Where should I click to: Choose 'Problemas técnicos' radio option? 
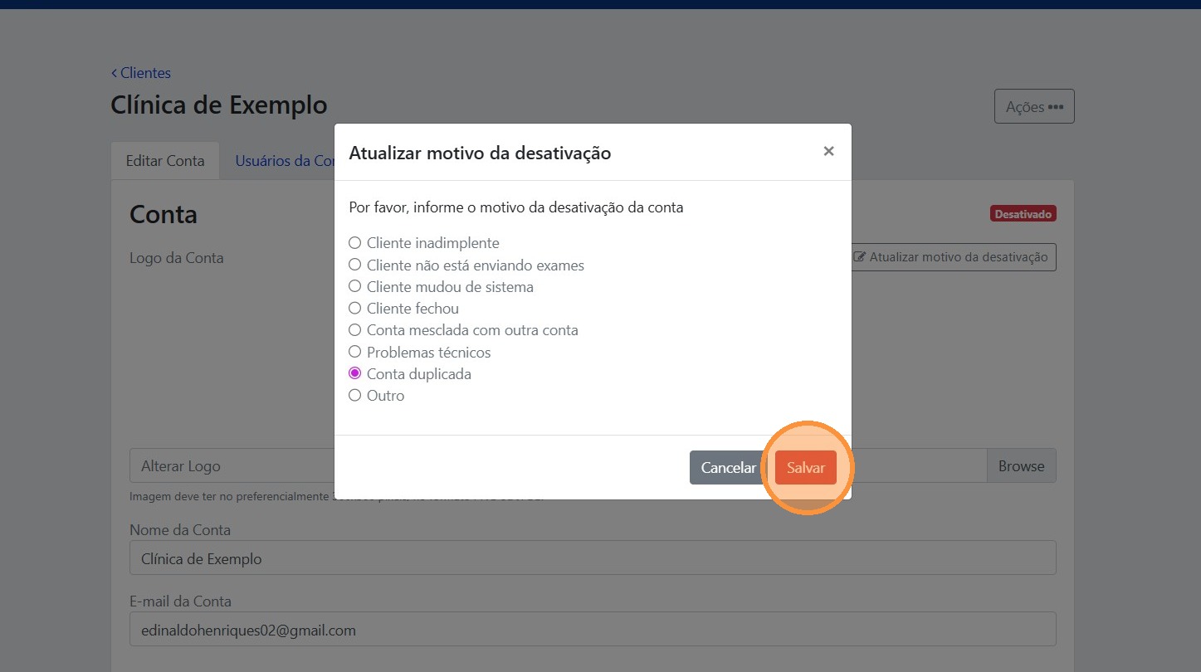click(355, 352)
